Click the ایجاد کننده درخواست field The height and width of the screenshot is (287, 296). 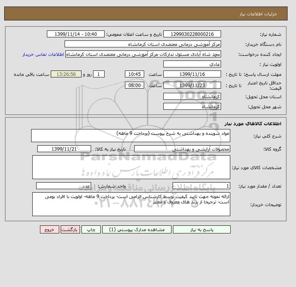[x=143, y=54]
